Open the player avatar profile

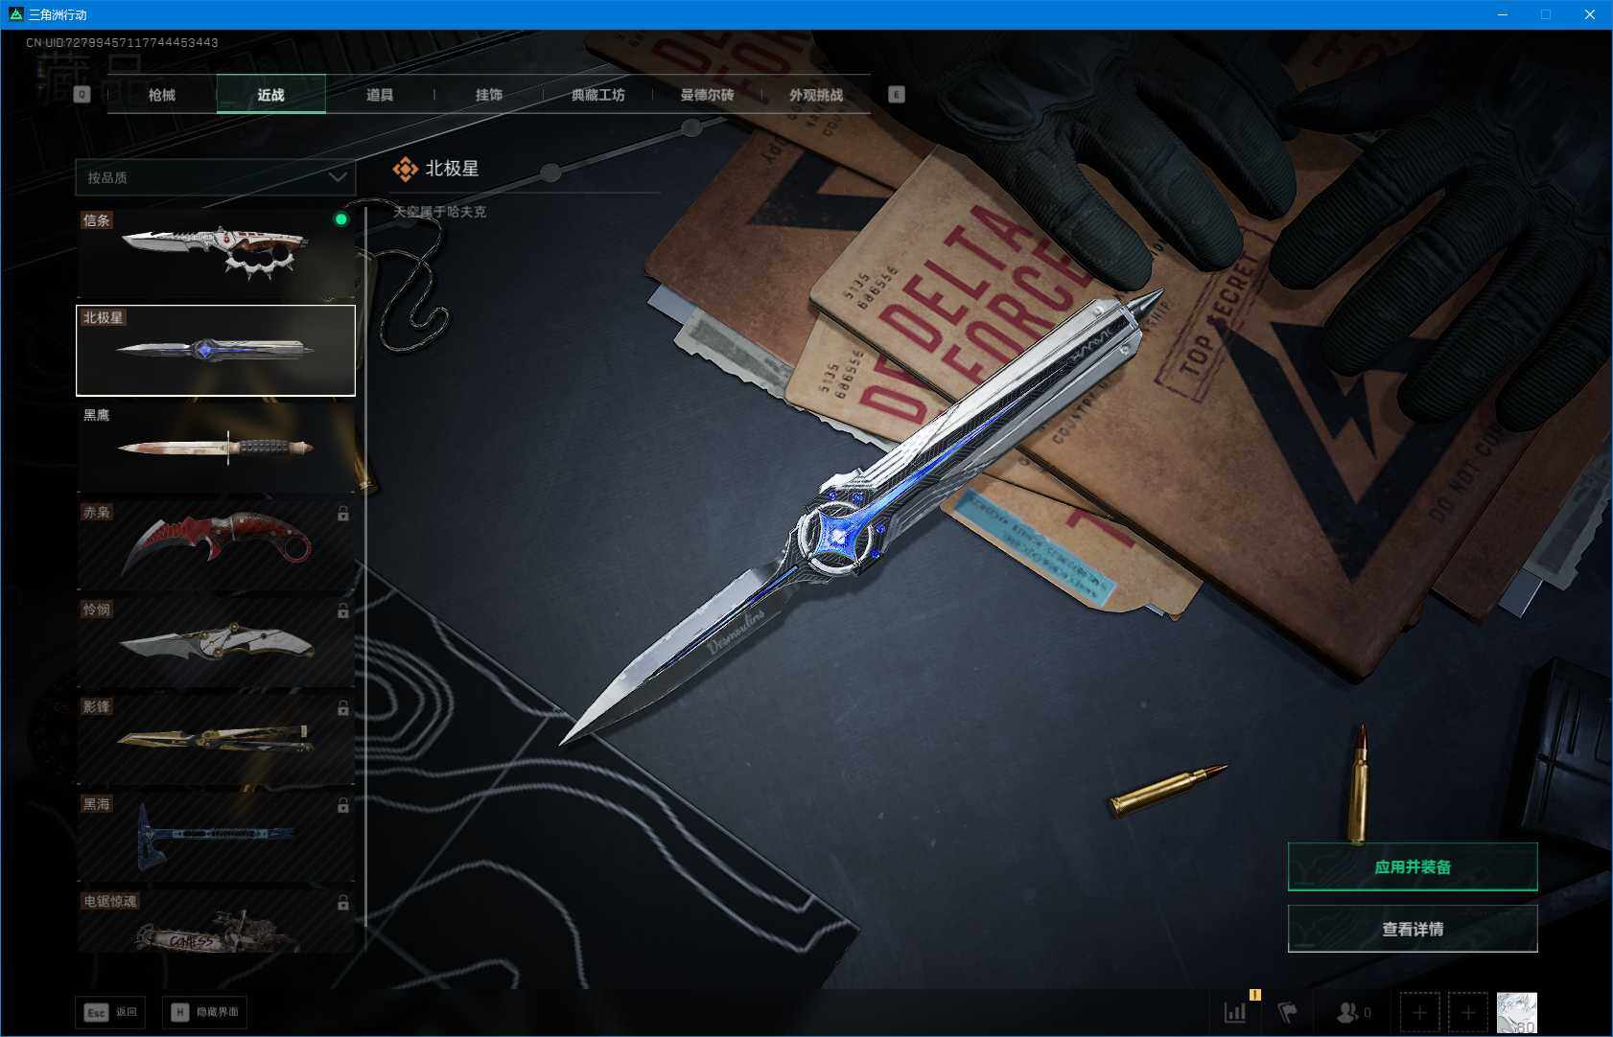1516,1012
